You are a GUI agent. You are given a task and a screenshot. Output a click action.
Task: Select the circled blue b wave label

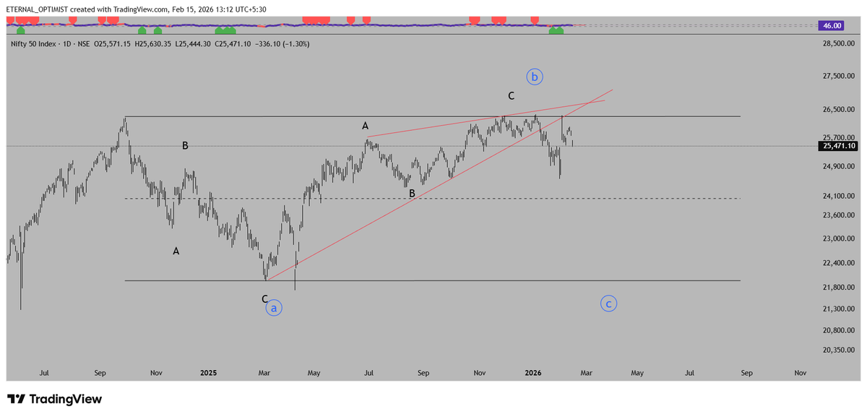point(535,77)
